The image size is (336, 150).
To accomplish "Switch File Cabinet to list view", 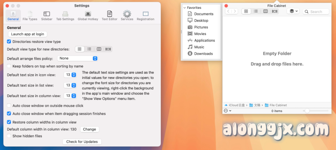I will tap(256, 11).
